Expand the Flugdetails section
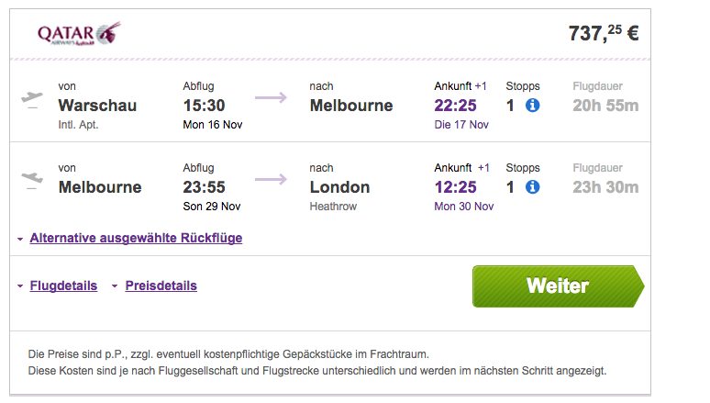 click(x=63, y=285)
